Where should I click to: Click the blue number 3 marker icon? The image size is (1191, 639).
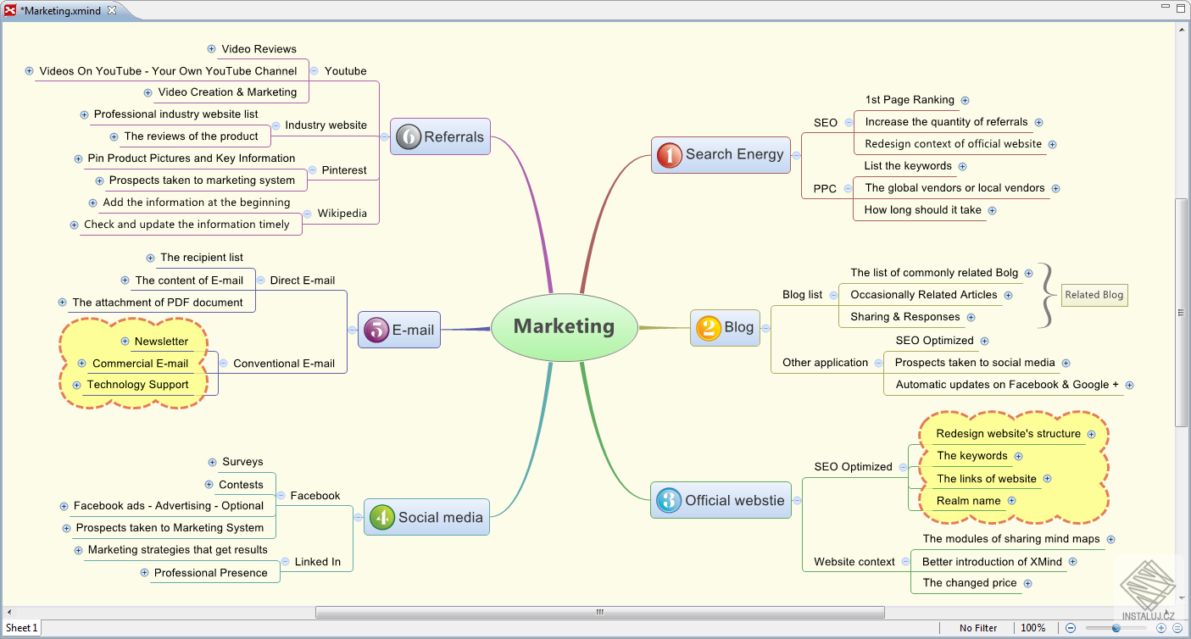[669, 500]
